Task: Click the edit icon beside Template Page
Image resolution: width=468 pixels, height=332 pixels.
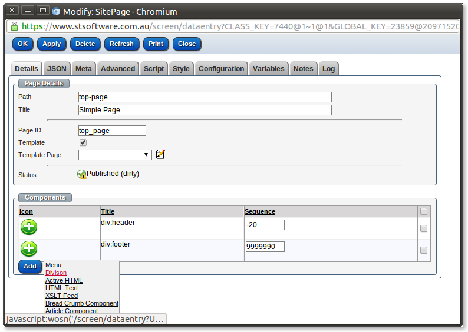Action: [x=160, y=155]
